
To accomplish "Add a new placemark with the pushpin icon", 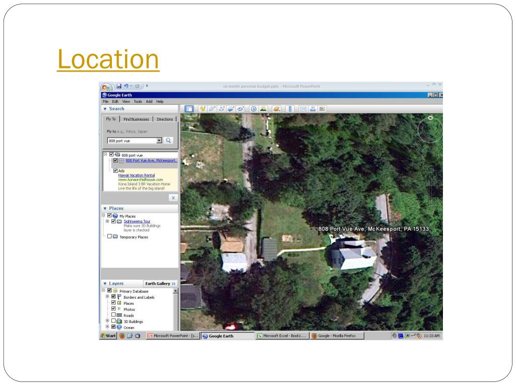I will 203,109.
